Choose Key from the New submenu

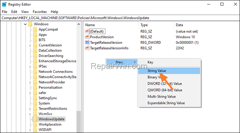pyautogui.click(x=169, y=62)
